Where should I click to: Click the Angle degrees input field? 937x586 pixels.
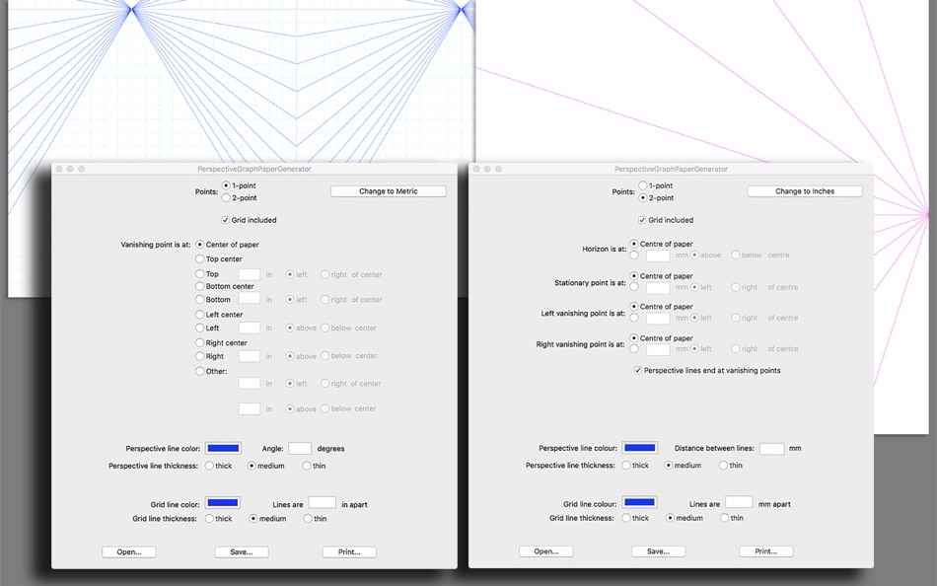300,449
